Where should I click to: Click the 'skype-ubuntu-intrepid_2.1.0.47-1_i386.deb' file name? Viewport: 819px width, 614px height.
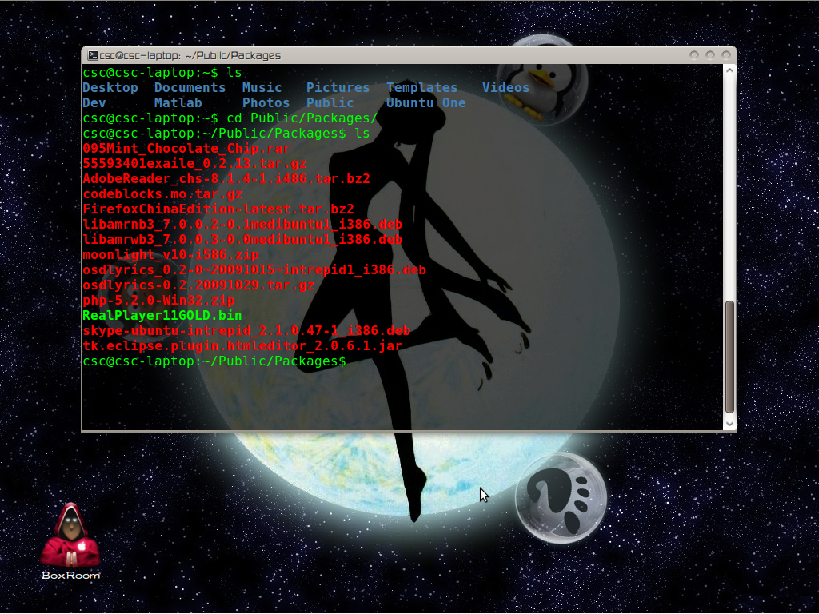(x=246, y=330)
